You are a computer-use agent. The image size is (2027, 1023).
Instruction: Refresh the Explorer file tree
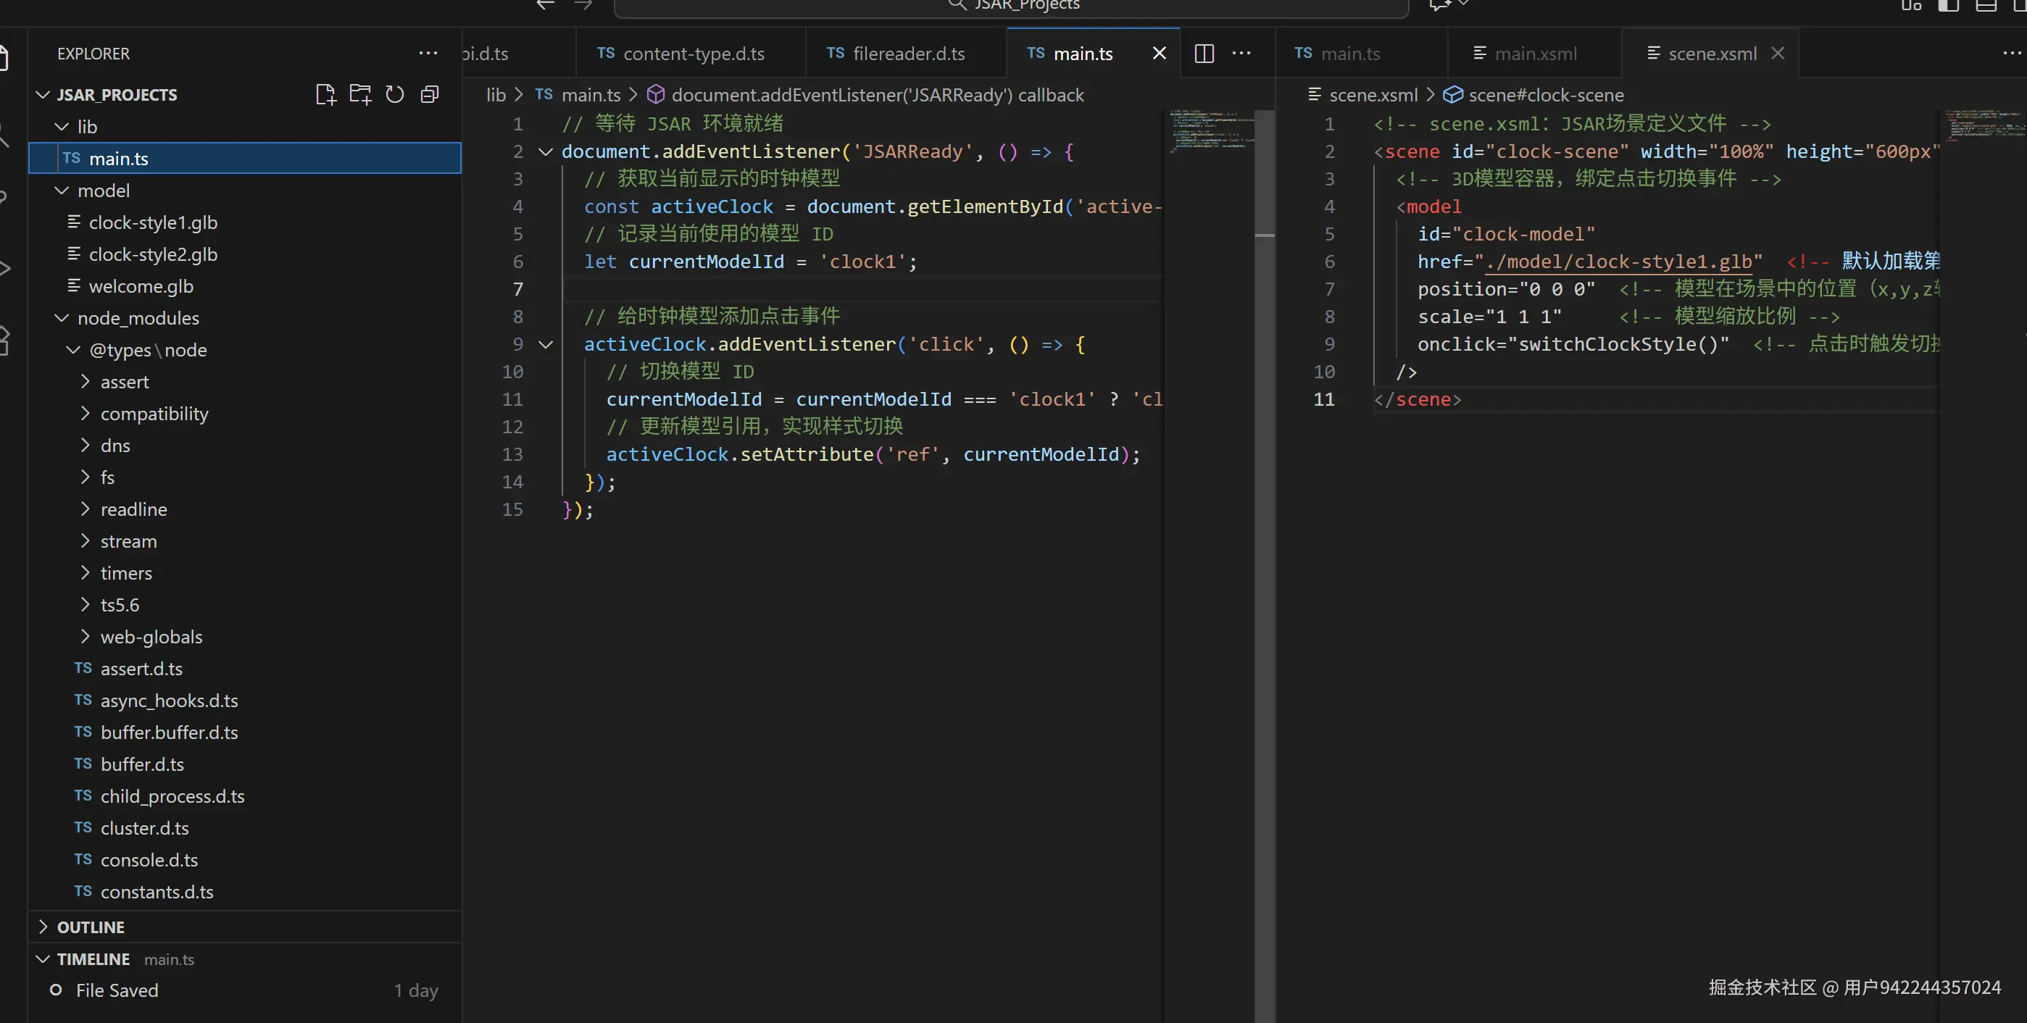click(x=395, y=94)
